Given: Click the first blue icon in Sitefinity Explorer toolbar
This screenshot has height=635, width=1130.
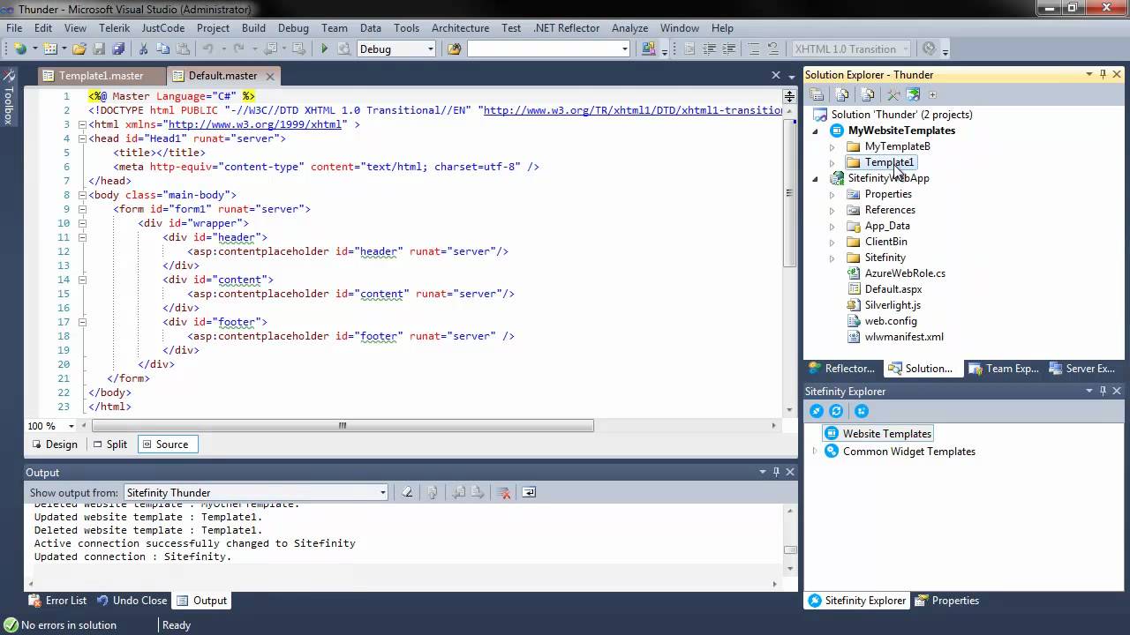Looking at the screenshot, I should pos(817,411).
